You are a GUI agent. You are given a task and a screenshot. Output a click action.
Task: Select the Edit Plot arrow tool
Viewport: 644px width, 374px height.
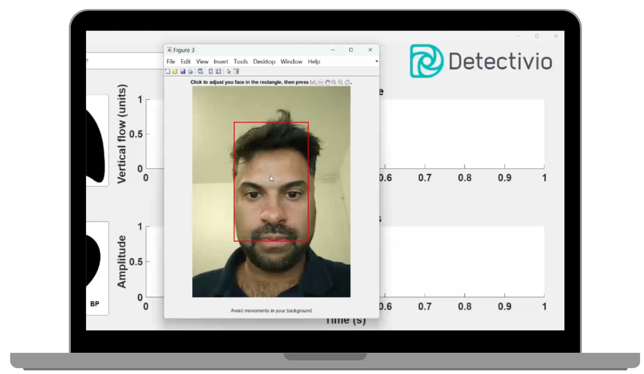coord(229,71)
